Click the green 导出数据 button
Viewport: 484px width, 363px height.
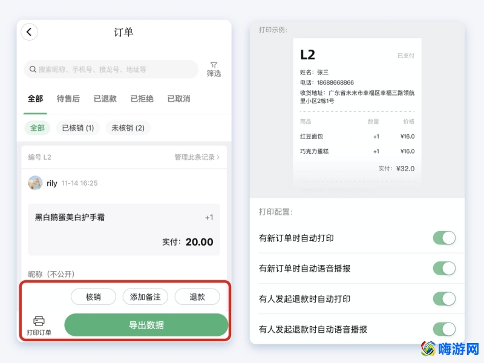point(146,325)
